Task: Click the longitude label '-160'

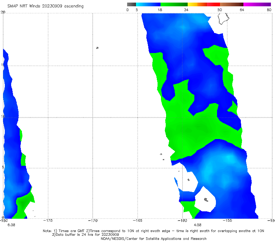Action: [x=182, y=221]
